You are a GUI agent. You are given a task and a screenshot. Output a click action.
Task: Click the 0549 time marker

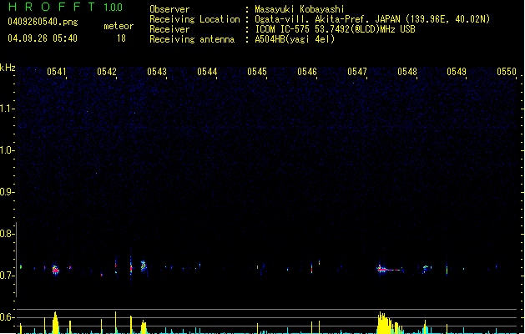(457, 72)
